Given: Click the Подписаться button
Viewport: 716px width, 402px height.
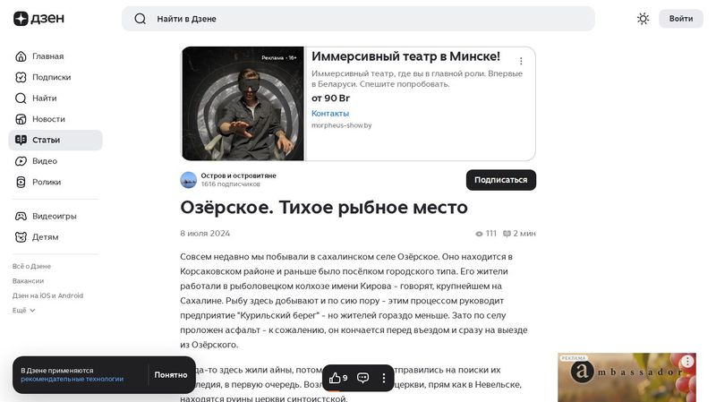Looking at the screenshot, I should point(501,180).
